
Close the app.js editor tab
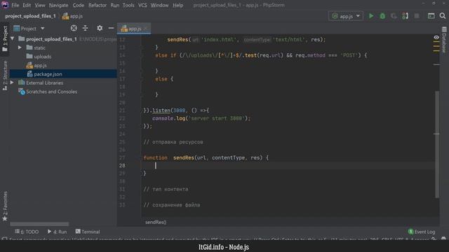point(146,29)
